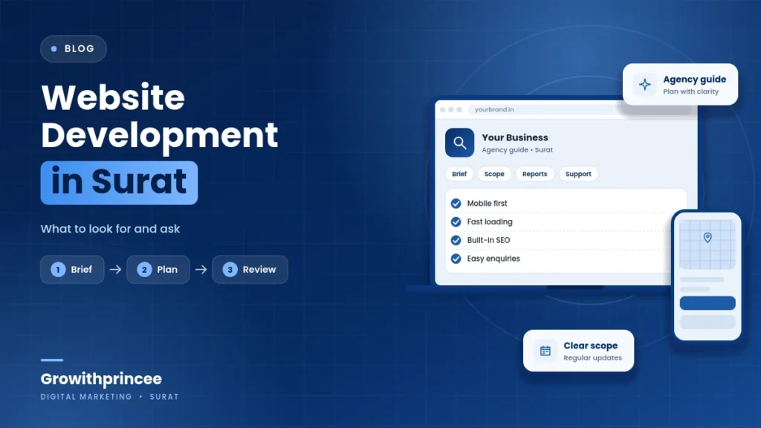Click the grey button on phone mockup

(x=707, y=322)
